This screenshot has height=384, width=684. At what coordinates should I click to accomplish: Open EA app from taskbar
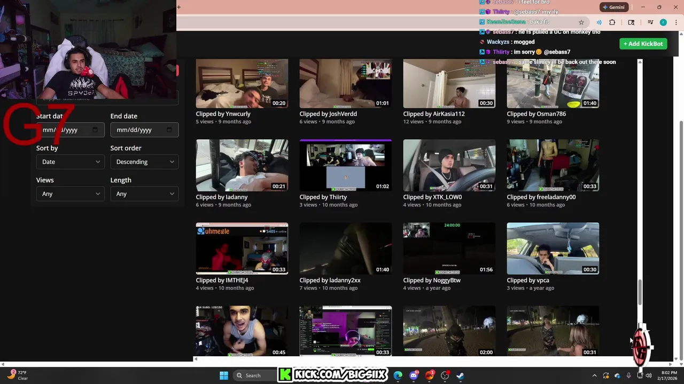[x=430, y=375]
